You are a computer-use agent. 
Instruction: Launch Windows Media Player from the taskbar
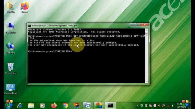(x=42, y=105)
